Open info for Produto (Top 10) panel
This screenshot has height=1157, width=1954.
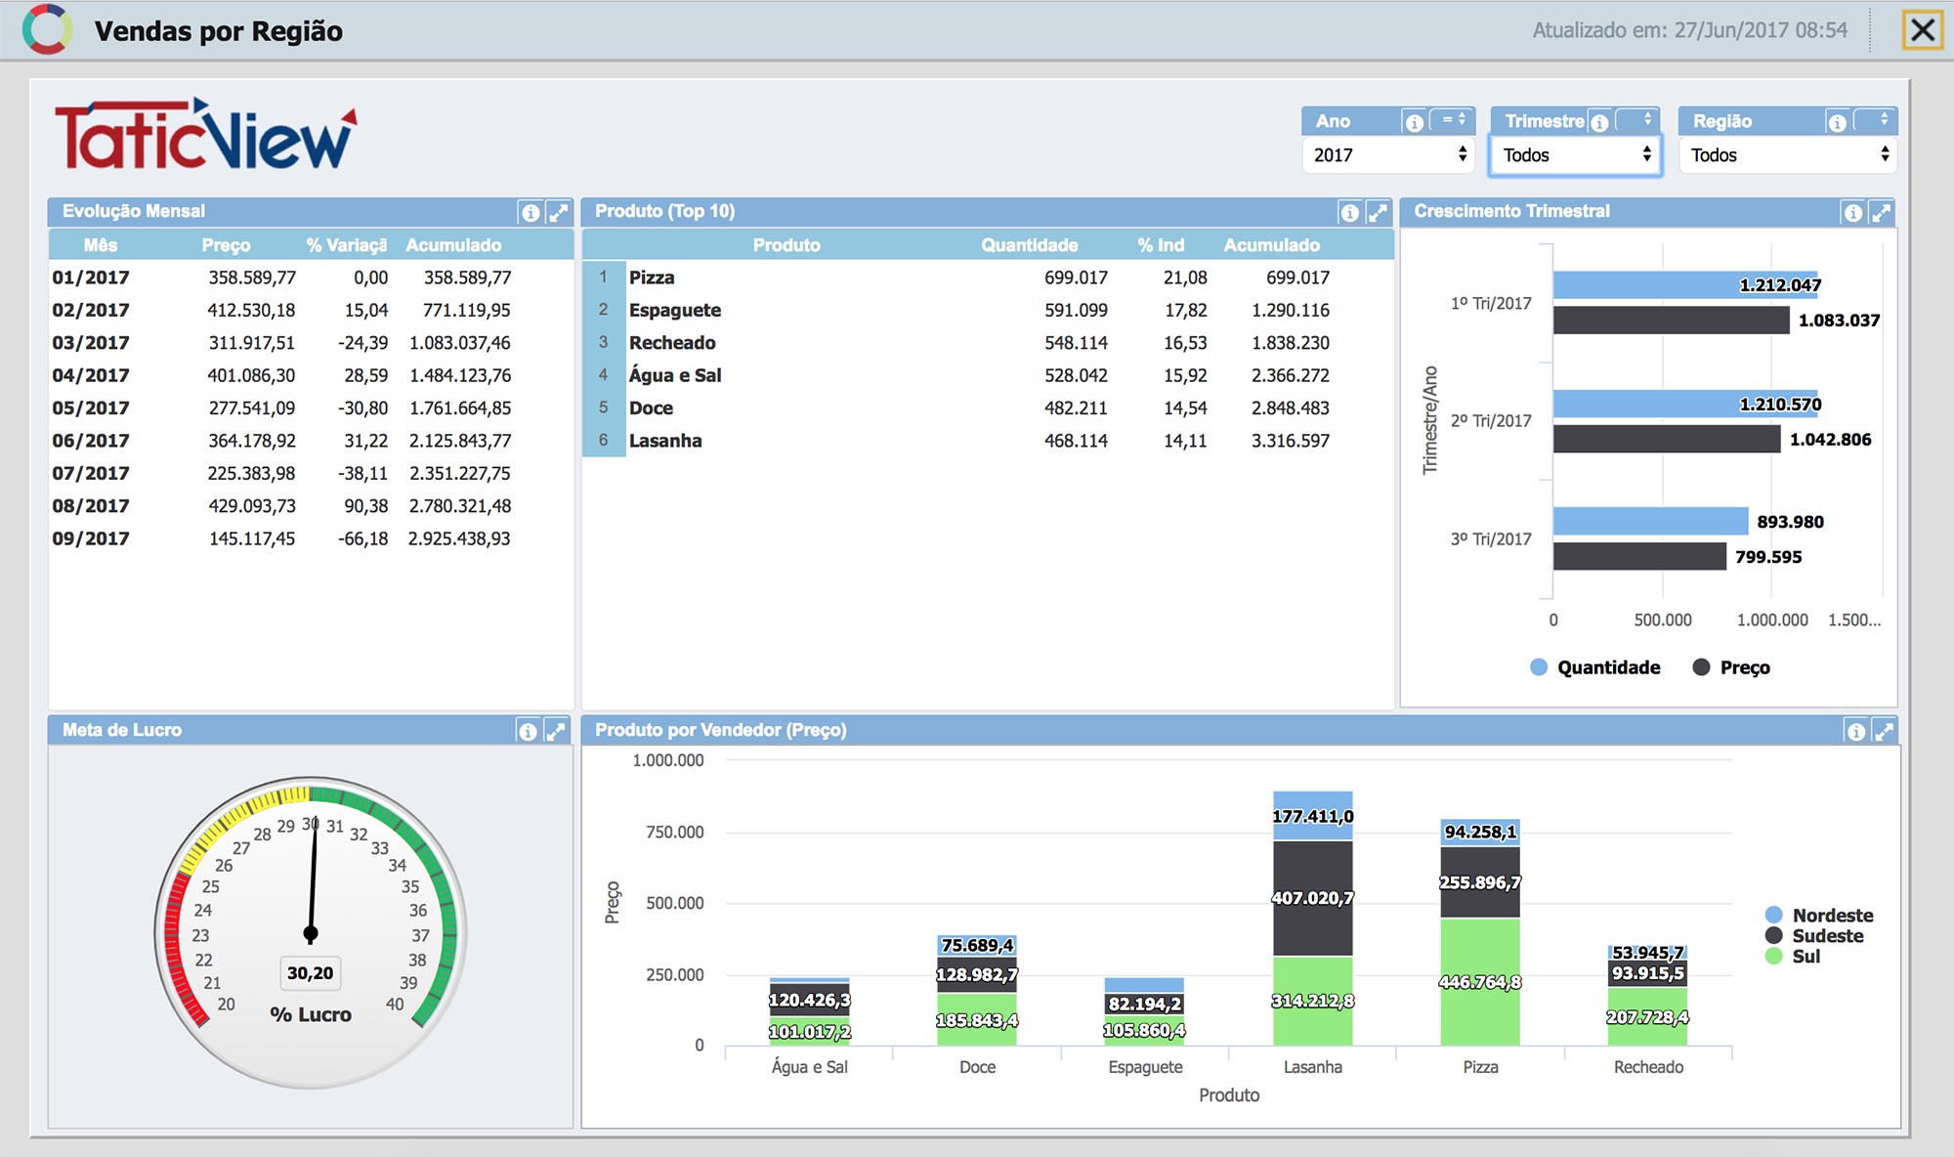[1350, 212]
